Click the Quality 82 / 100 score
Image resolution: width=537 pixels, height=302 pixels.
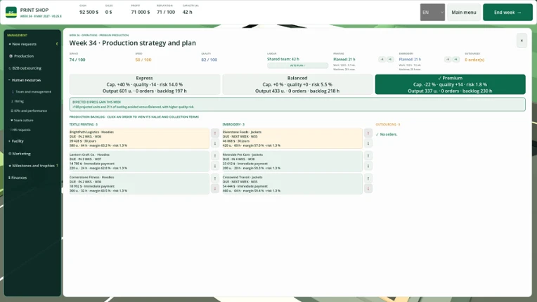[x=209, y=60]
